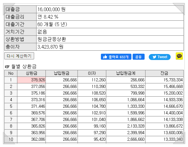Screen dimensions: 188x147
Task: Click the 다시 계산하기 button
Action: pyautogui.click(x=19, y=56)
